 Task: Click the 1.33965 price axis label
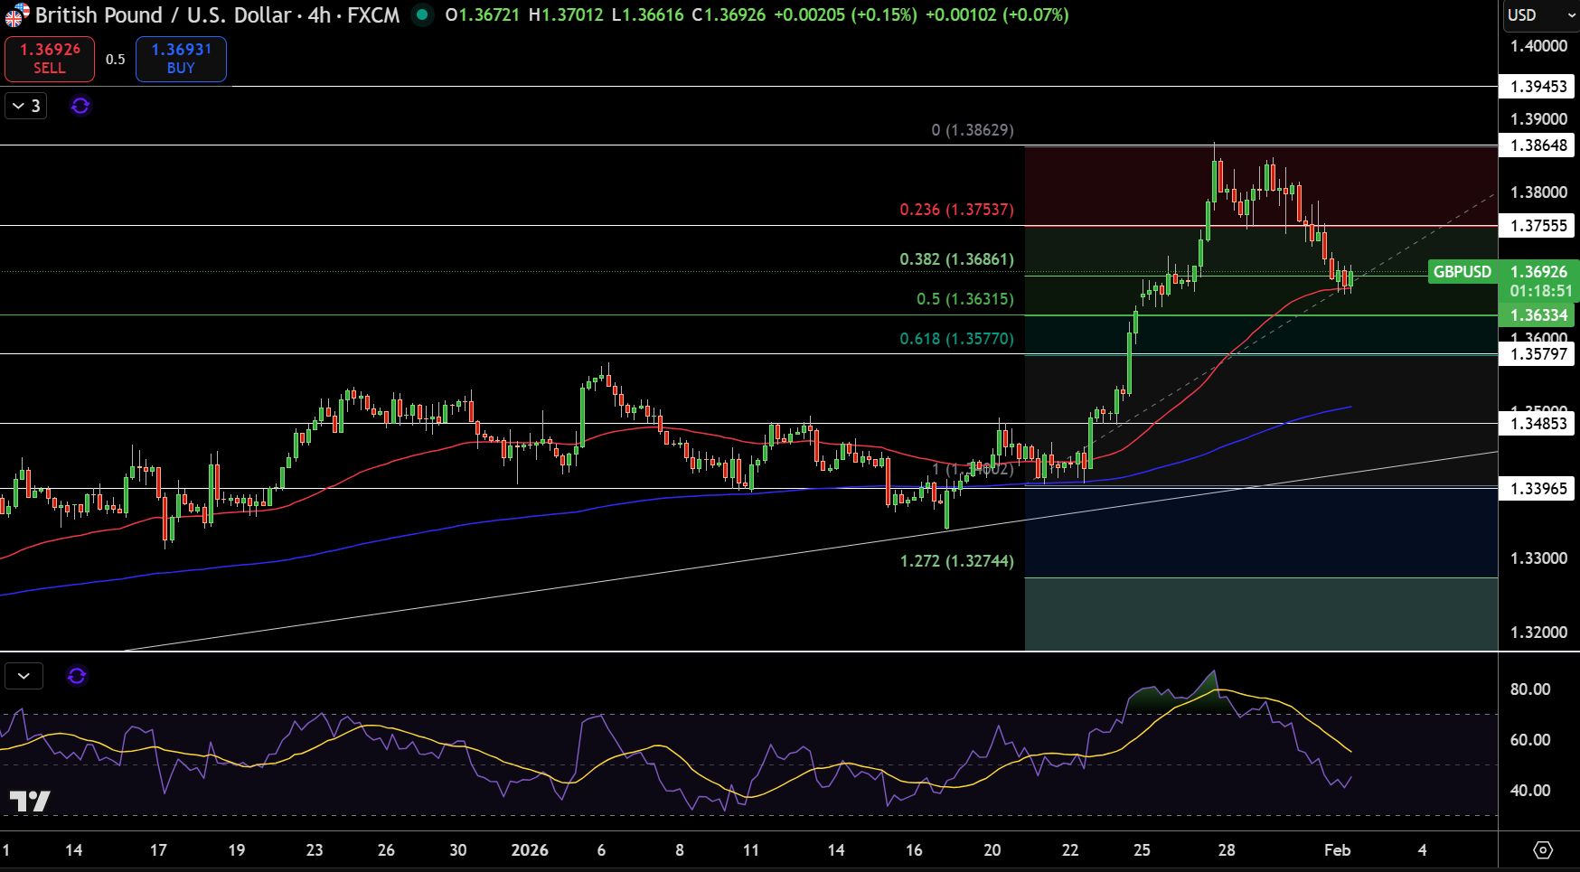(x=1538, y=489)
